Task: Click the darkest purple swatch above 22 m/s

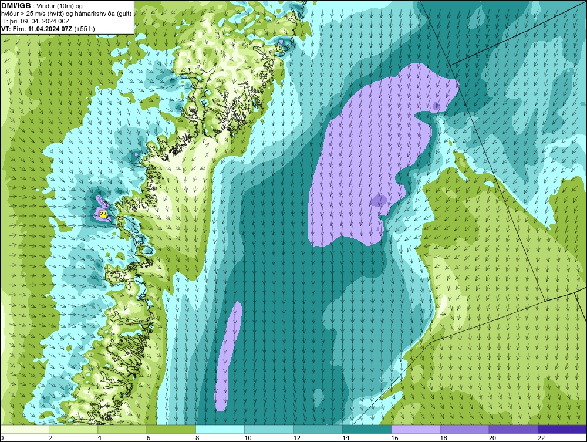Action: point(562,429)
